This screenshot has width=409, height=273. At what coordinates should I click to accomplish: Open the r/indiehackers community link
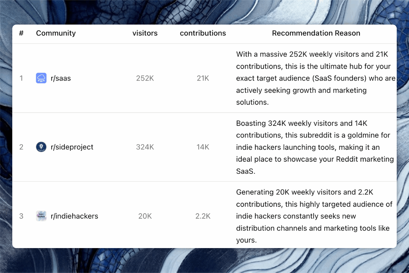coord(74,216)
